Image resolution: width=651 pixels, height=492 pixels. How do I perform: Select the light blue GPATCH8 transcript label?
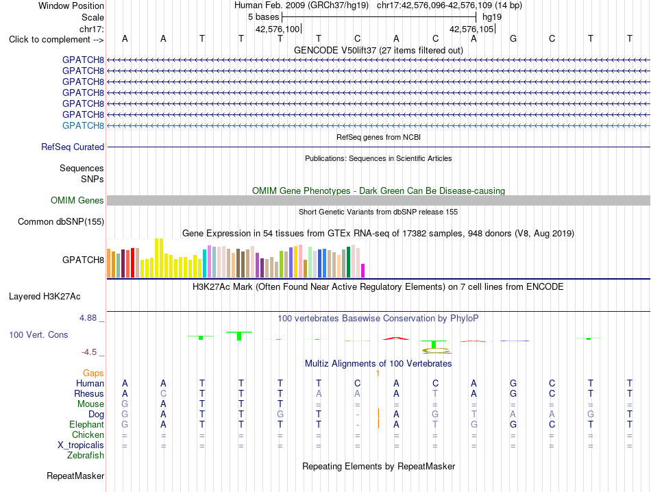(x=83, y=125)
